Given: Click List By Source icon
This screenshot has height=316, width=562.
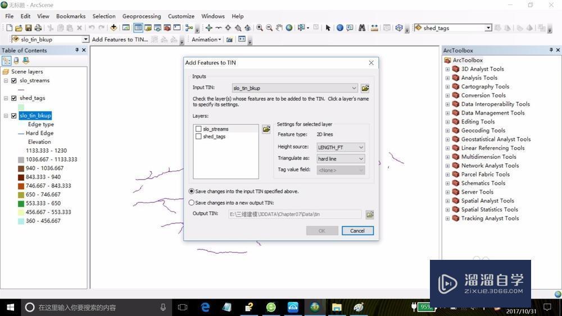Looking at the screenshot, I should pyautogui.click(x=16, y=61).
